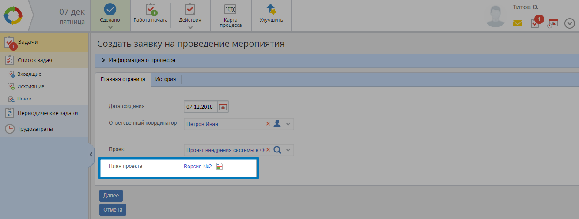This screenshot has height=219, width=579.
Task: Expand Информация о процессе section
Action: [x=103, y=60]
